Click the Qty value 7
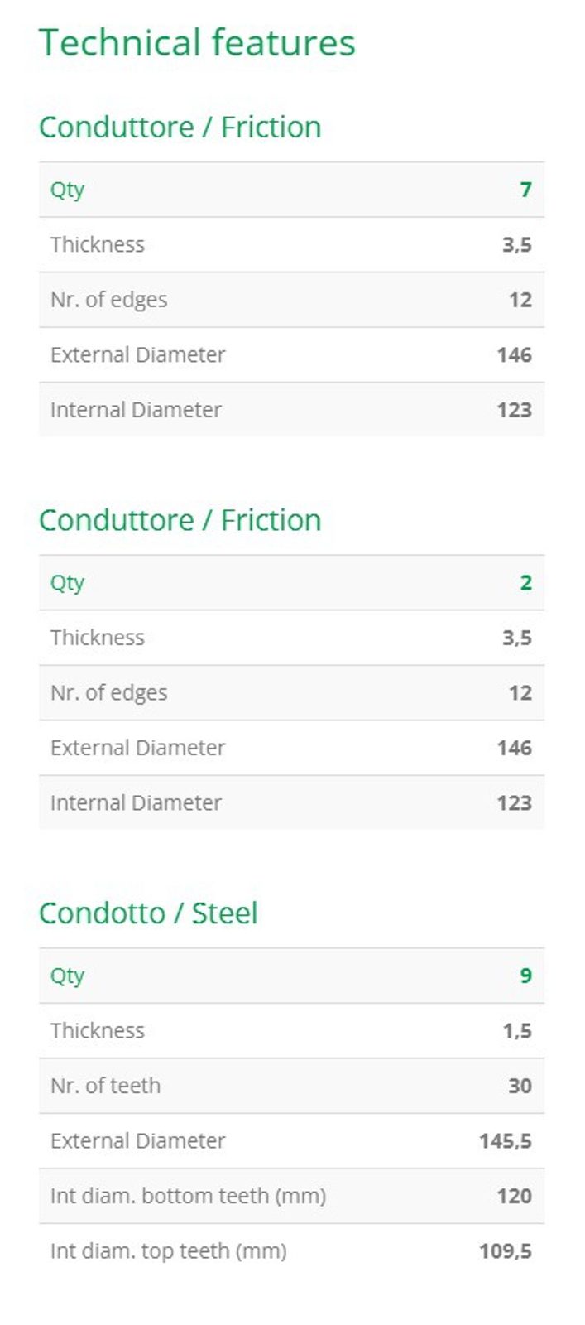This screenshot has height=1325, width=585. pos(525,190)
